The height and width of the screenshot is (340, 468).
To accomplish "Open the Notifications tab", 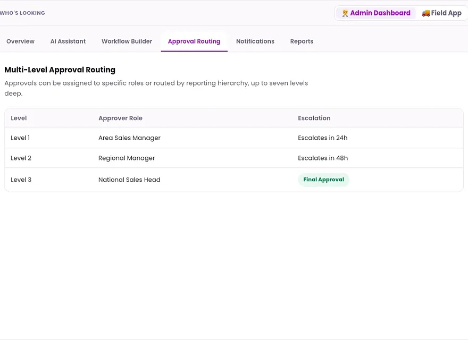I will click(x=255, y=41).
